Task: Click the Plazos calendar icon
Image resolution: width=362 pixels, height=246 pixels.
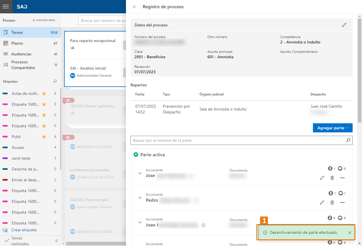Action: point(5,43)
